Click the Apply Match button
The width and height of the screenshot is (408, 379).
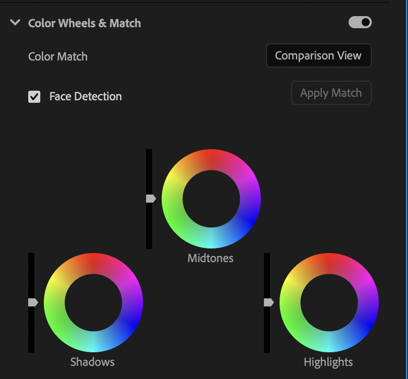click(x=331, y=93)
